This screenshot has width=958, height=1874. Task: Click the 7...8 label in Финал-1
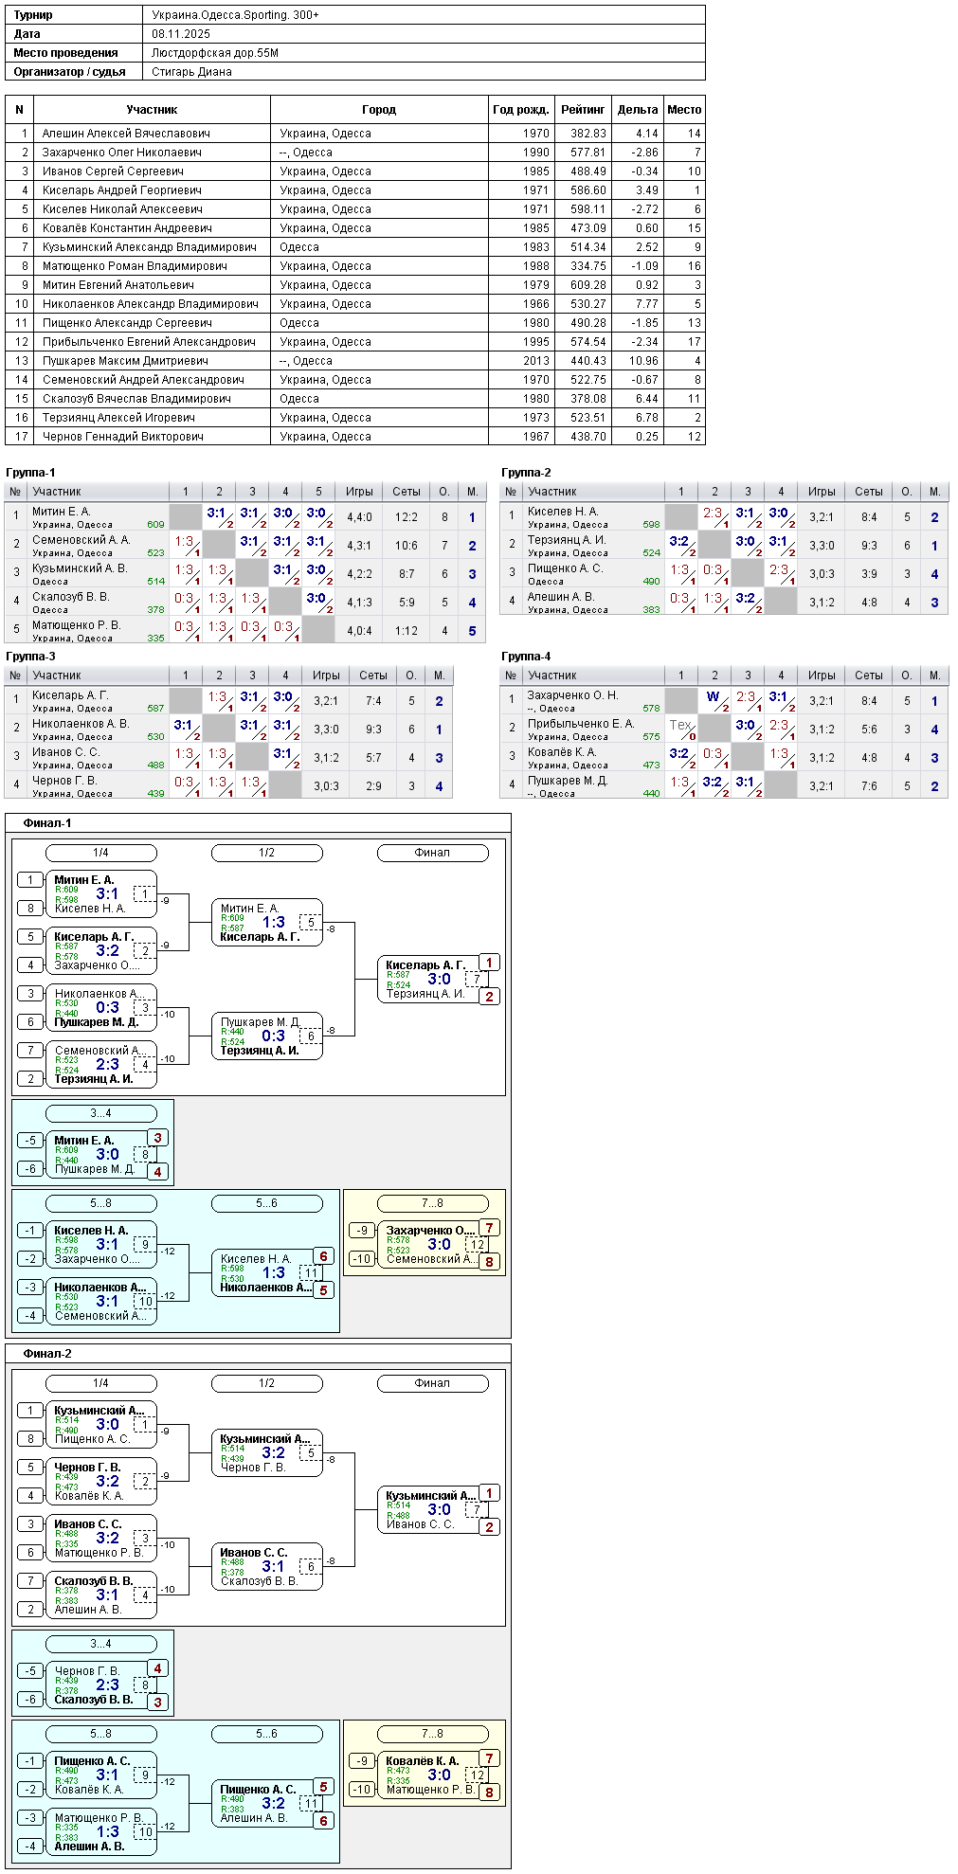coord(433,1203)
